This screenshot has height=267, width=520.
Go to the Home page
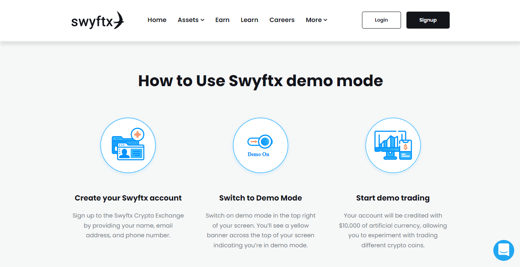(x=157, y=20)
